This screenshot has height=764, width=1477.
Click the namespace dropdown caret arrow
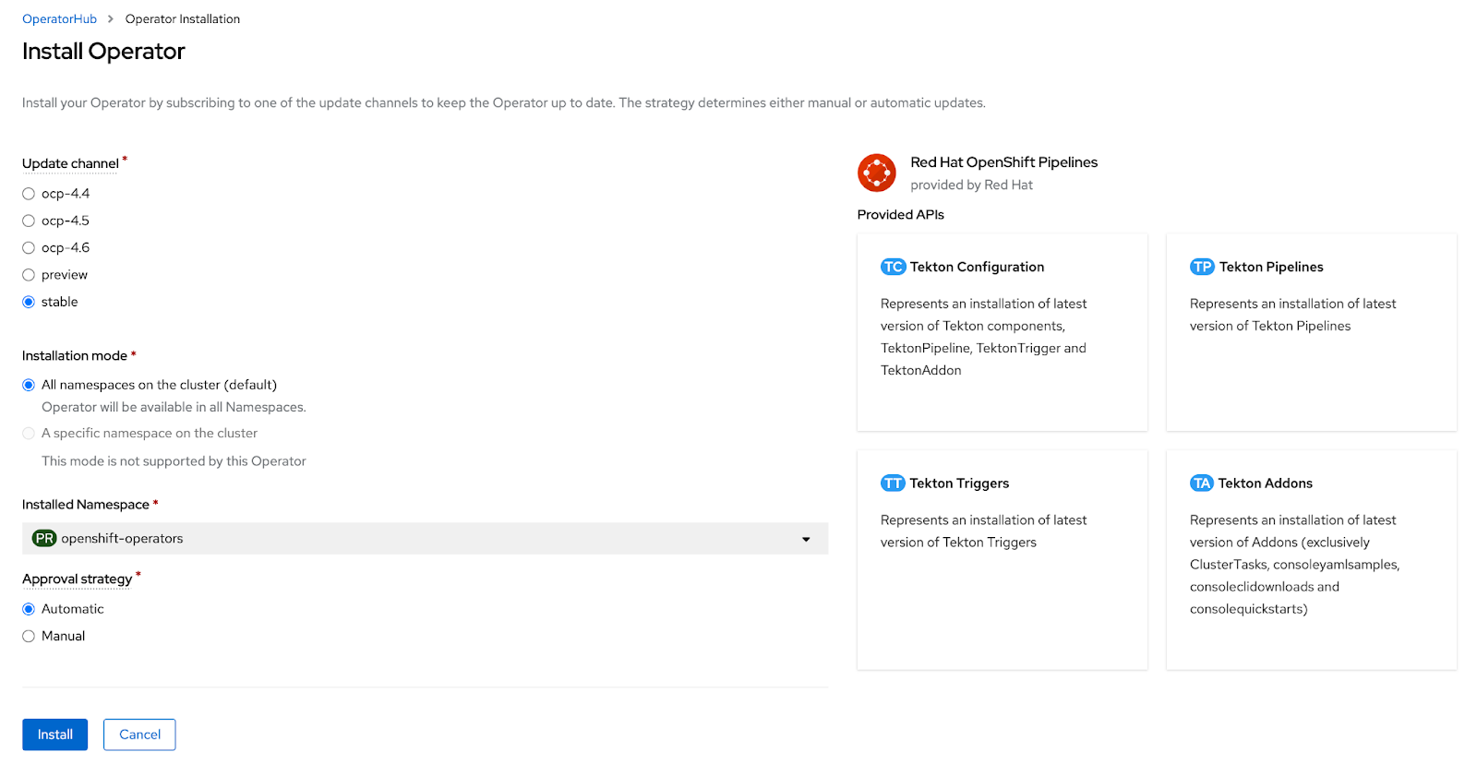(x=806, y=540)
